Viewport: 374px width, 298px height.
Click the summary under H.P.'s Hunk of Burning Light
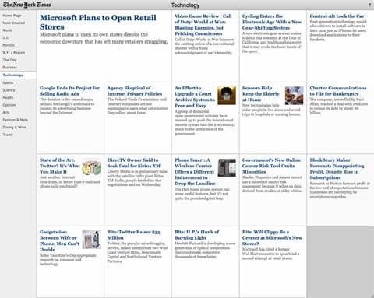(205, 250)
